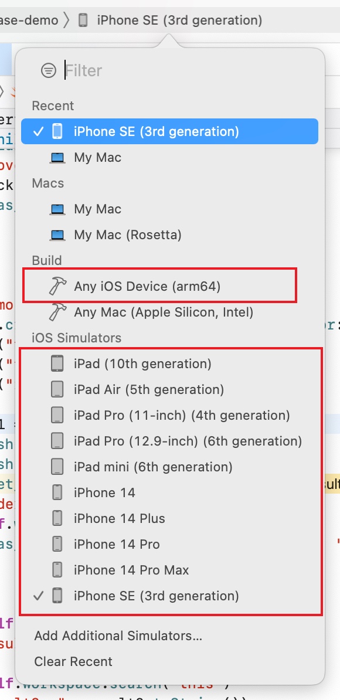Click the hammer icon for Any Mac (Apple Silicon, Intel)
Image resolution: width=340 pixels, height=700 pixels.
coord(59,312)
